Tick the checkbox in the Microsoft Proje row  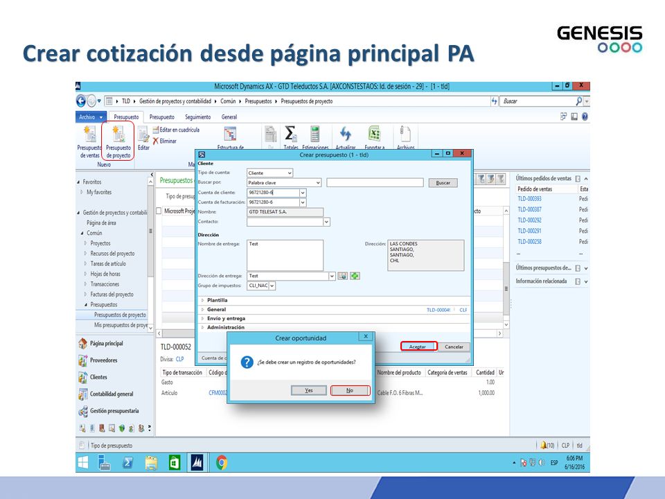pos(159,211)
